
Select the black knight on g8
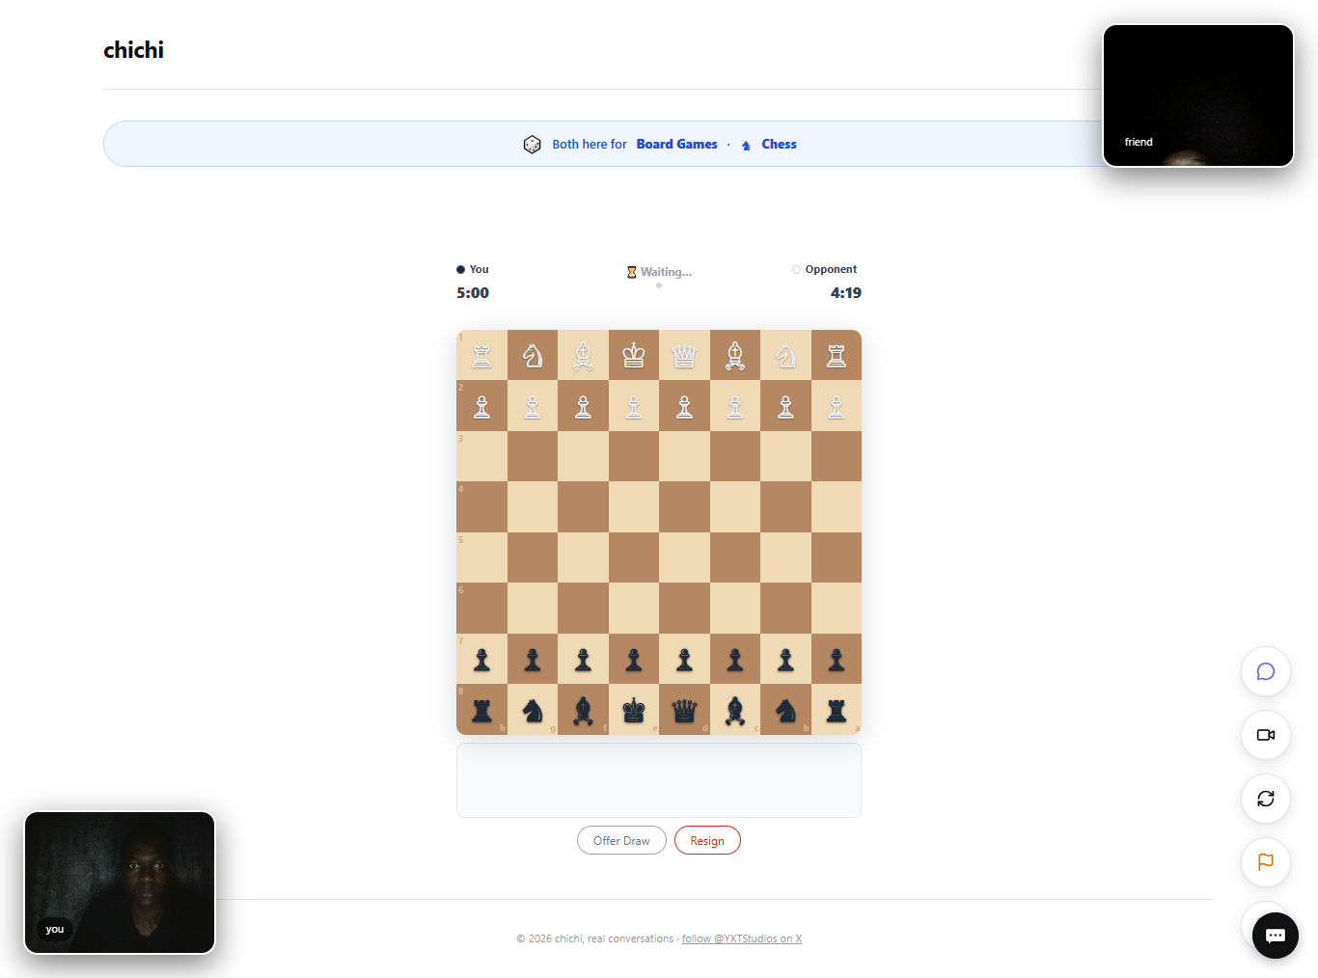click(x=533, y=711)
